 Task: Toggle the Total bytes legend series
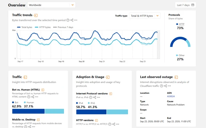click(x=25, y=27)
